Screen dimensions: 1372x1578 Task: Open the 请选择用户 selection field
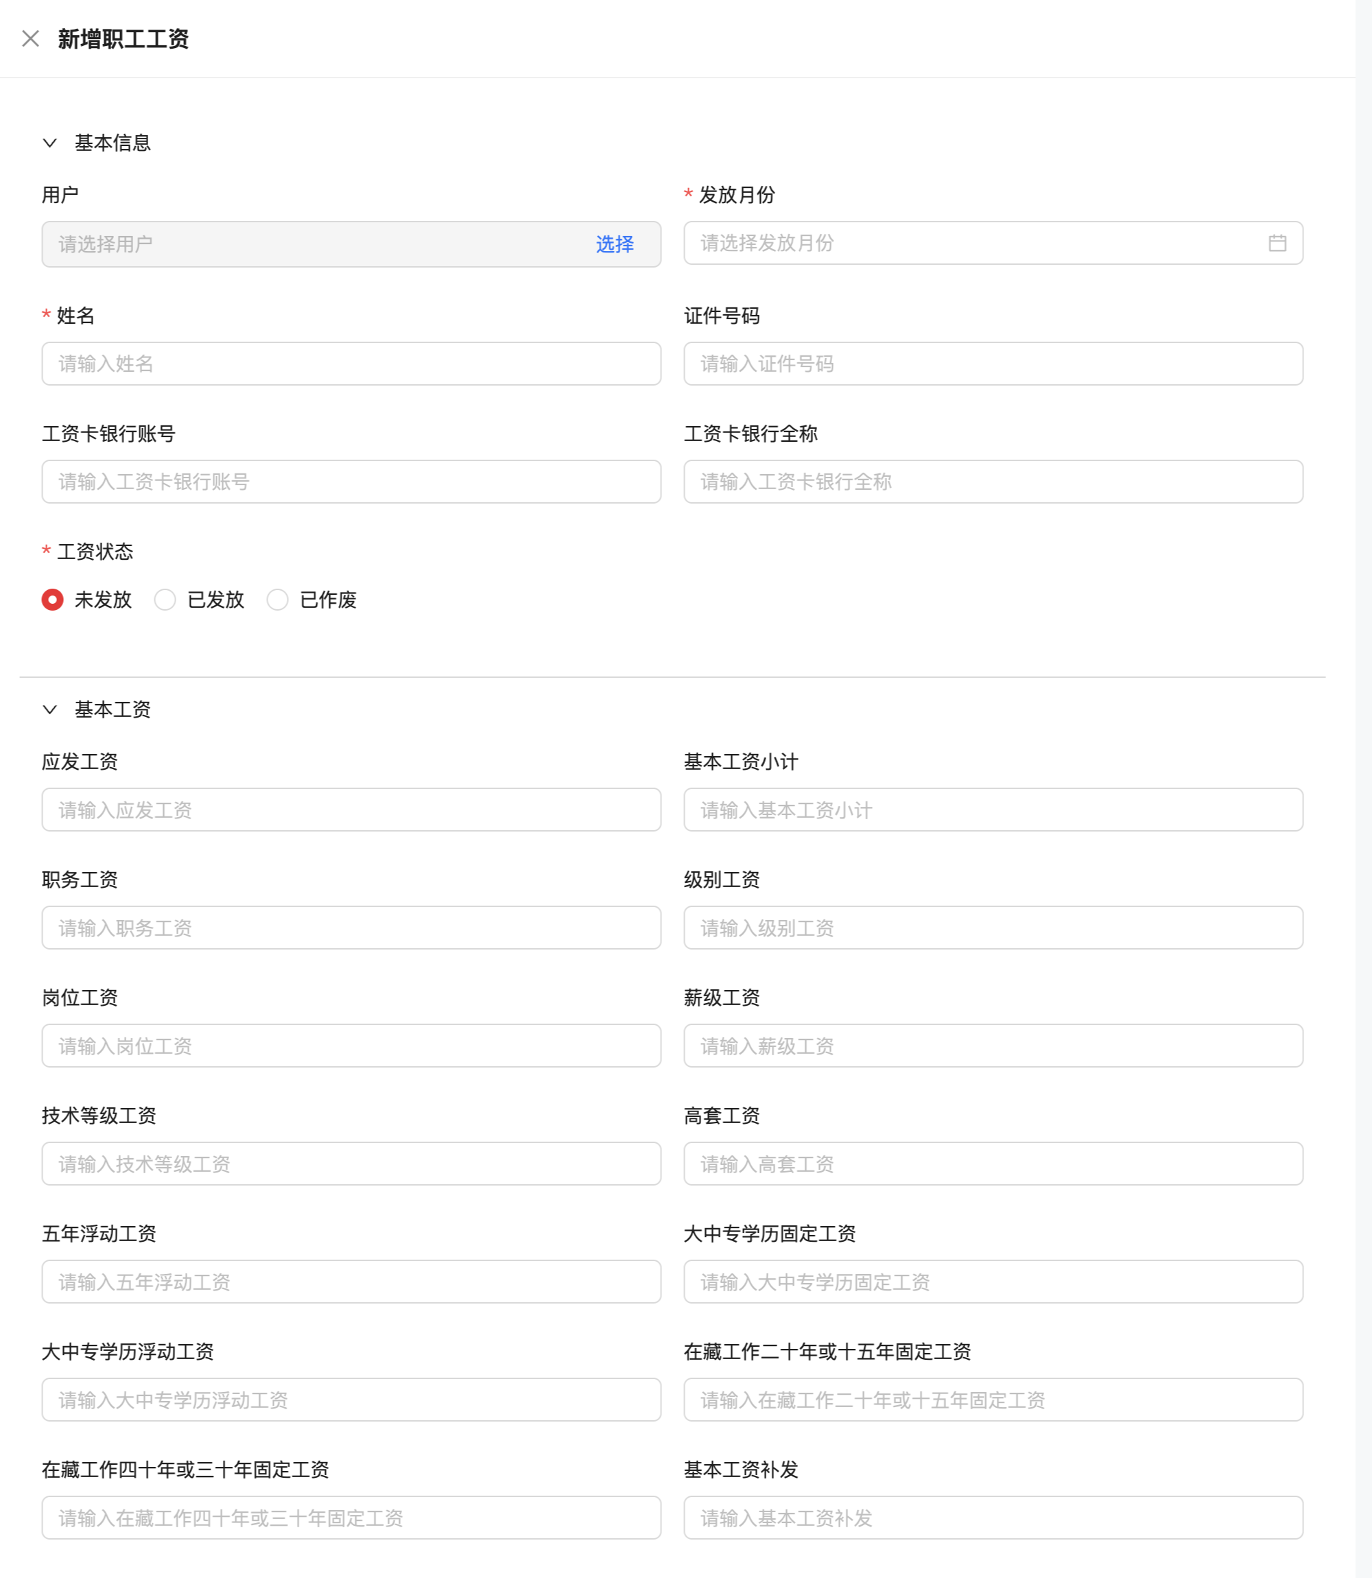pyautogui.click(x=351, y=244)
